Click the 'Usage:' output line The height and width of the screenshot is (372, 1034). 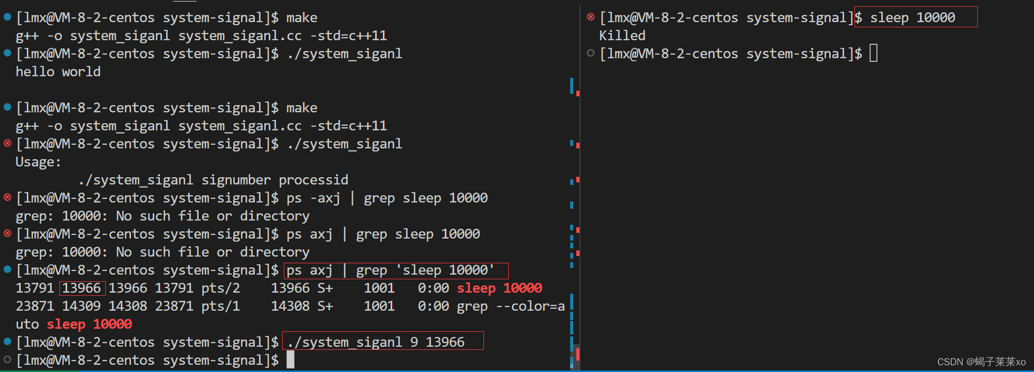tap(39, 162)
